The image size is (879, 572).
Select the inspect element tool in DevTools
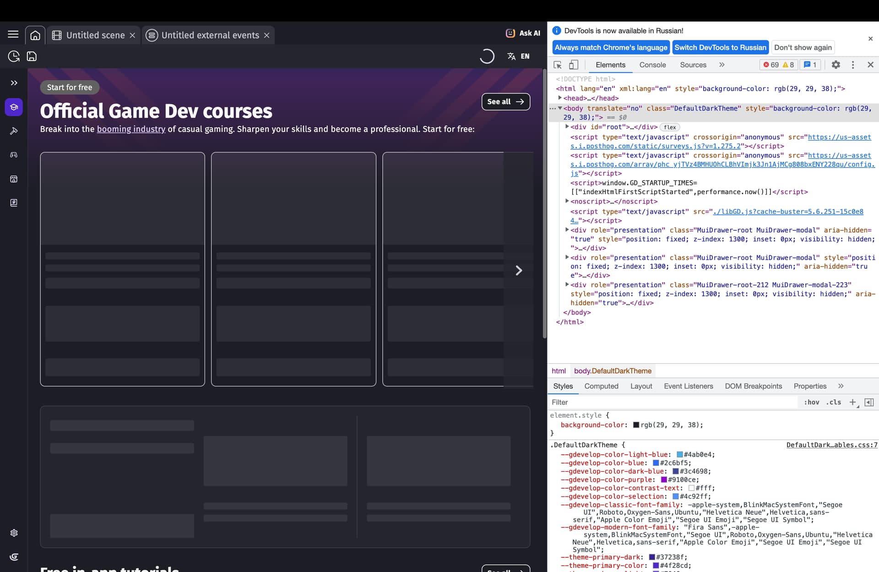[557, 65]
